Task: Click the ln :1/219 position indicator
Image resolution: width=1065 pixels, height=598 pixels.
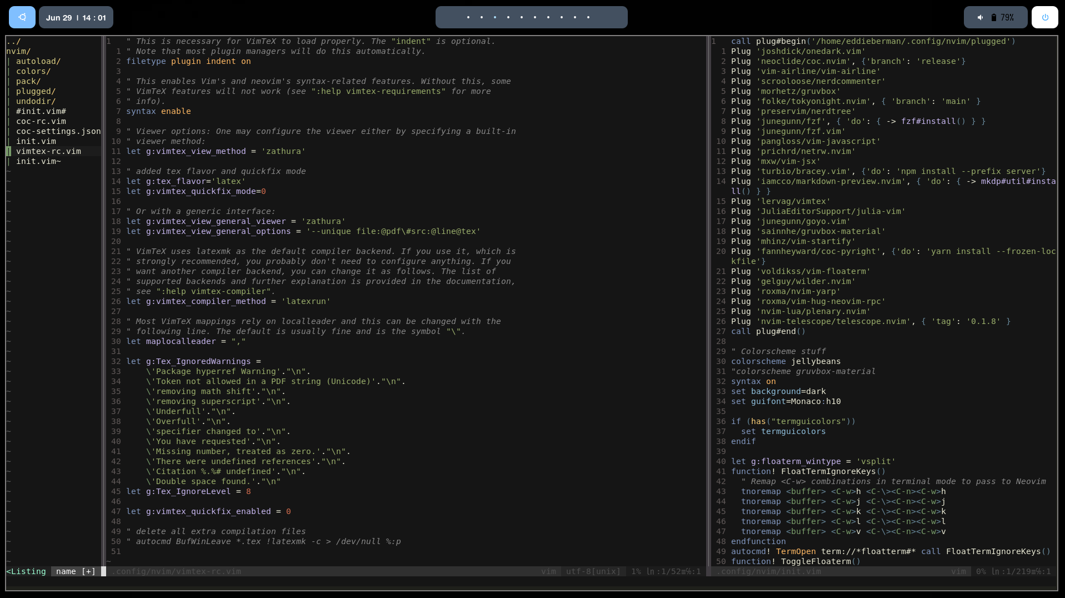Action: tap(1021, 571)
